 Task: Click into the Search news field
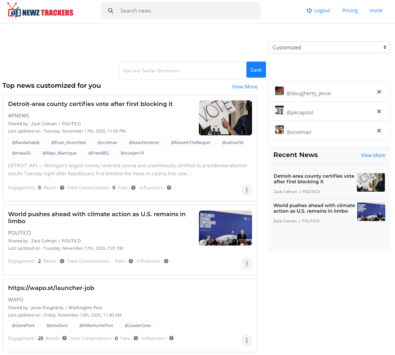click(181, 10)
